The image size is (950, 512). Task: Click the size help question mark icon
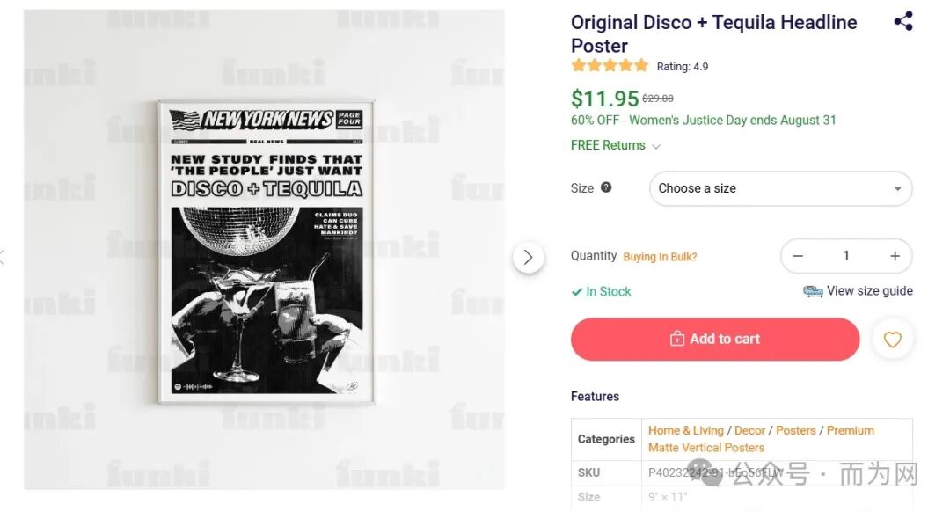(606, 187)
